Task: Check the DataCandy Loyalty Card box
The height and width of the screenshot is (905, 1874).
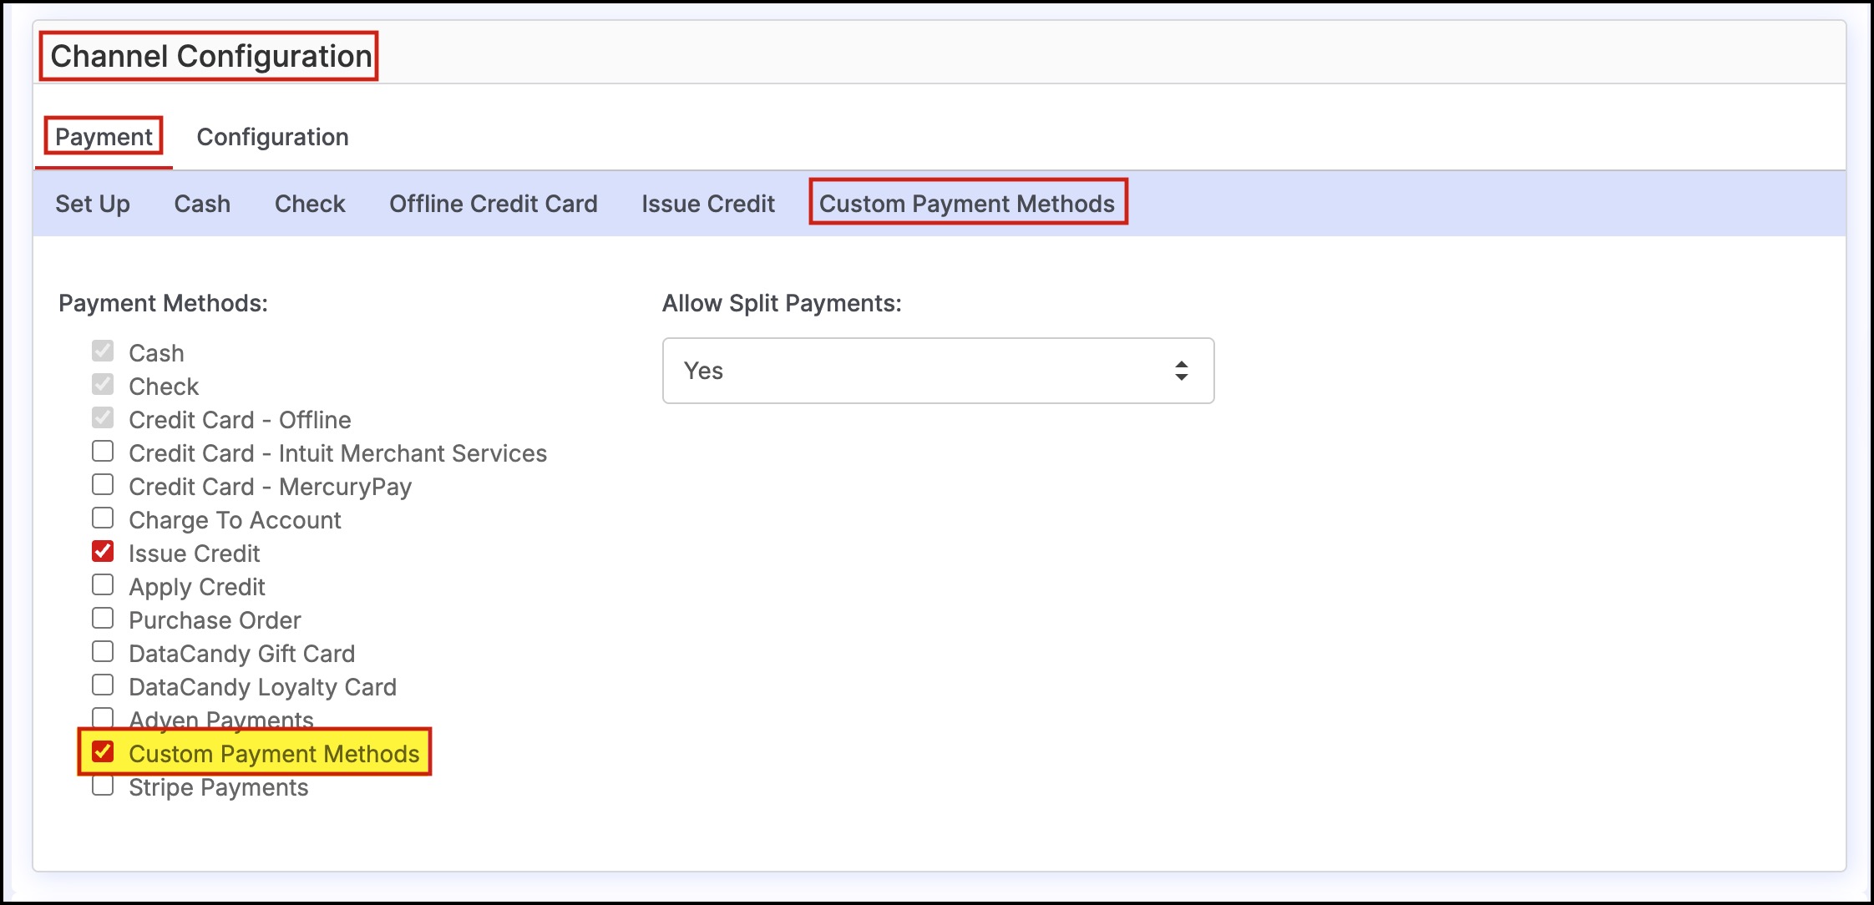Action: (103, 685)
